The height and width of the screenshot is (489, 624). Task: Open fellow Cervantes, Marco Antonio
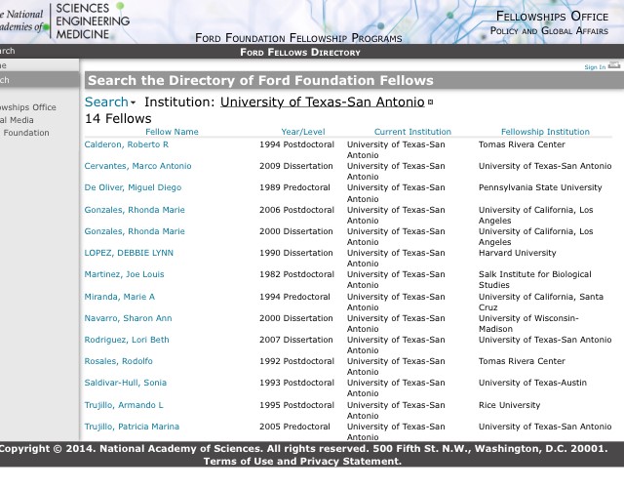137,166
